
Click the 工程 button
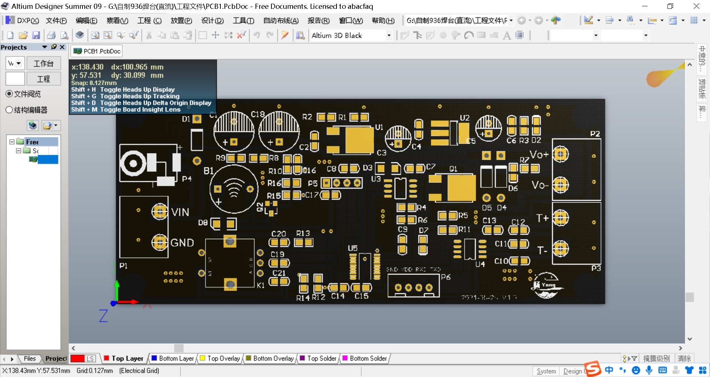(x=44, y=79)
